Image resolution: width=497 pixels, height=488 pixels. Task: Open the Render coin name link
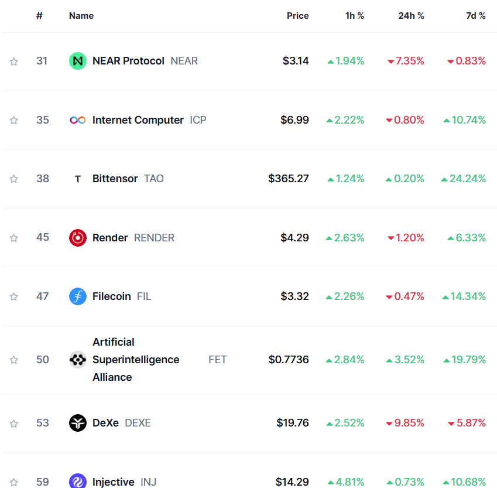point(110,238)
